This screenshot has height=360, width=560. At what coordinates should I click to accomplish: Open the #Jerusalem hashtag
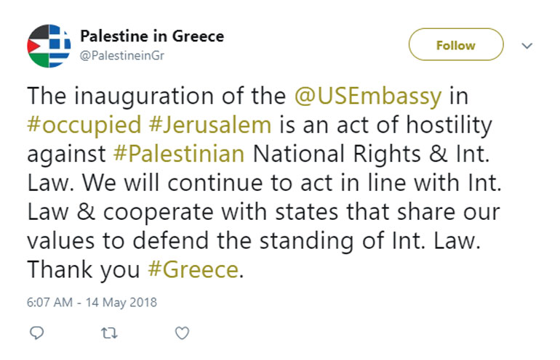click(x=210, y=125)
